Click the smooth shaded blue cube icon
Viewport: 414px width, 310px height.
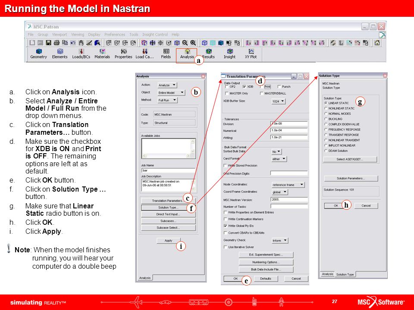(221, 43)
